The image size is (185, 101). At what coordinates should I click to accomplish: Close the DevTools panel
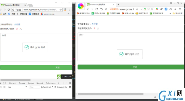click(70, 83)
